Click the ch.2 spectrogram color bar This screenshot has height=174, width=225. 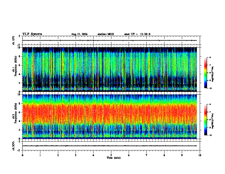(x=205, y=120)
